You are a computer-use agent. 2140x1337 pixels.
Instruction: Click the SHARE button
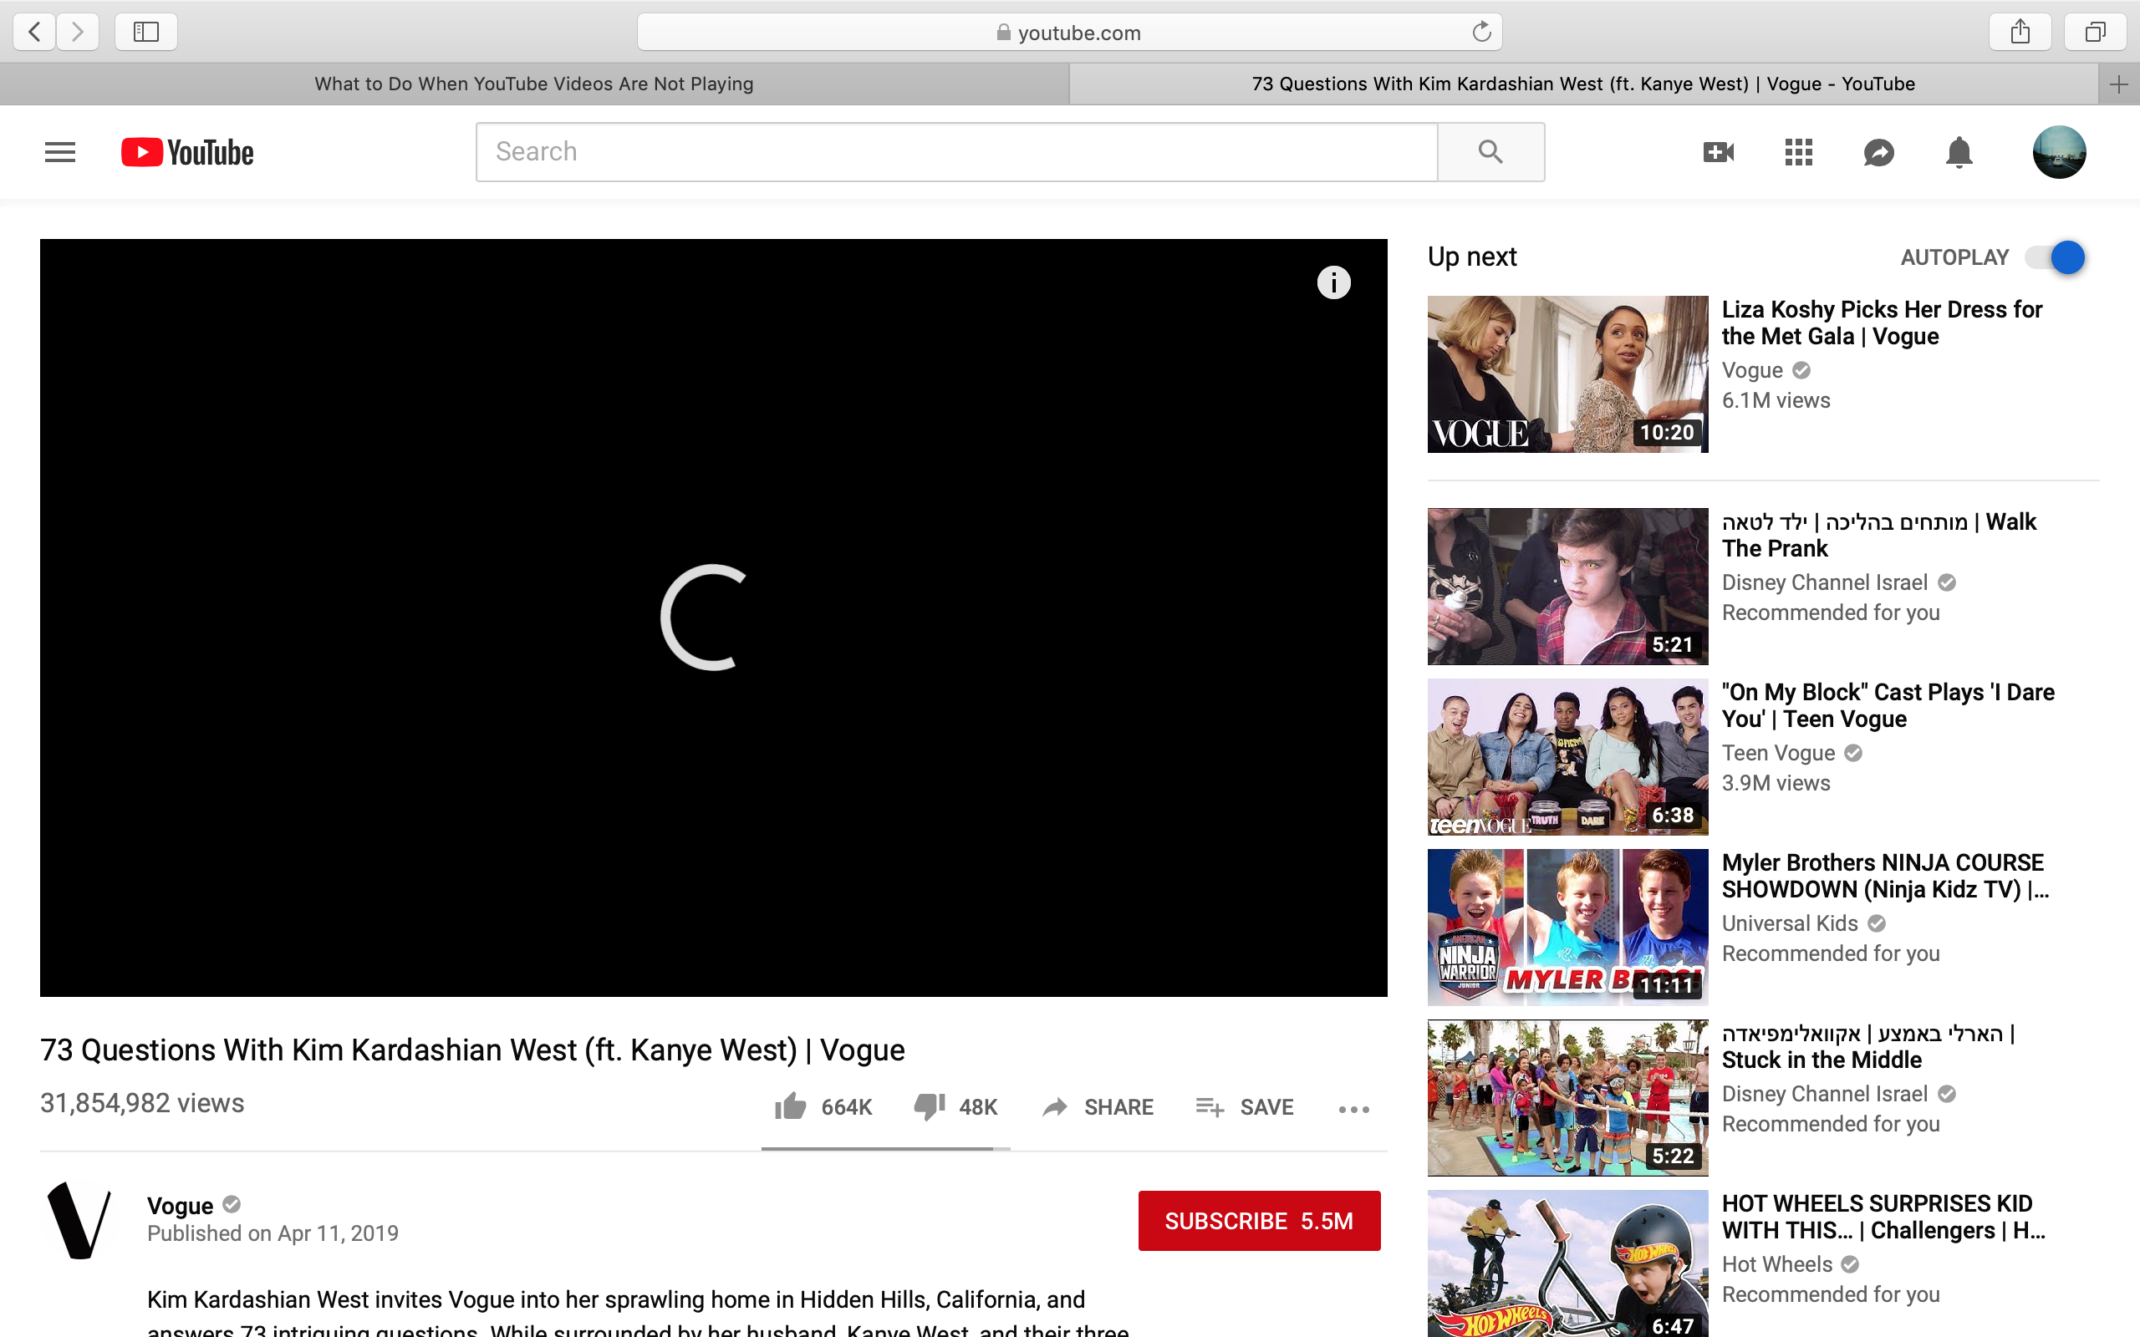(x=1098, y=1106)
